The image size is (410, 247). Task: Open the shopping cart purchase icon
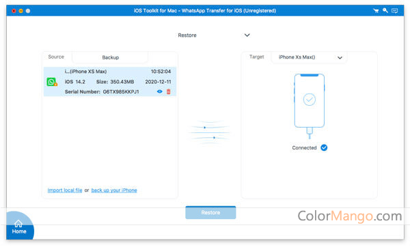pos(376,11)
